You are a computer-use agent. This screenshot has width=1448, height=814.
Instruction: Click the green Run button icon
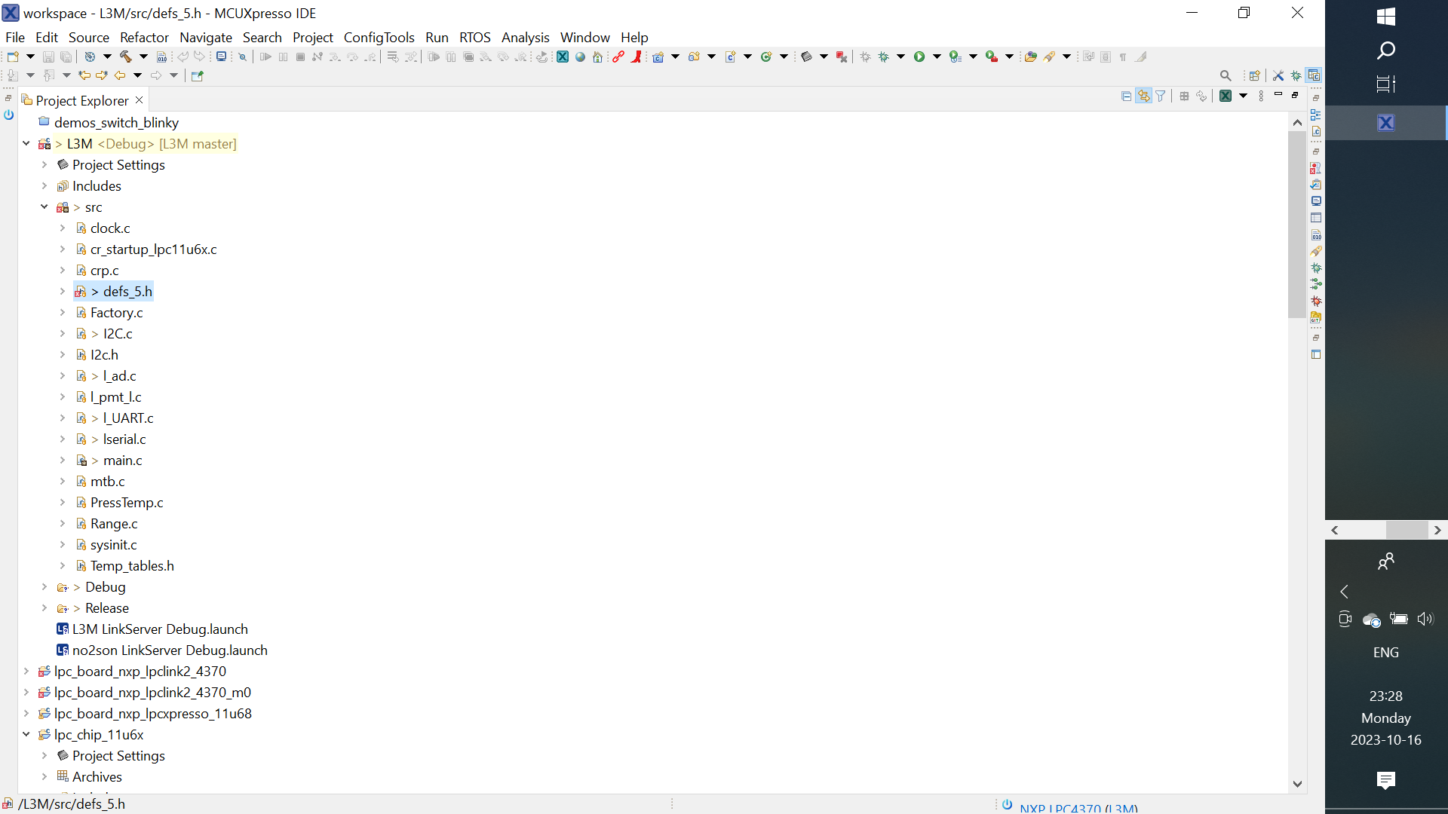919,57
